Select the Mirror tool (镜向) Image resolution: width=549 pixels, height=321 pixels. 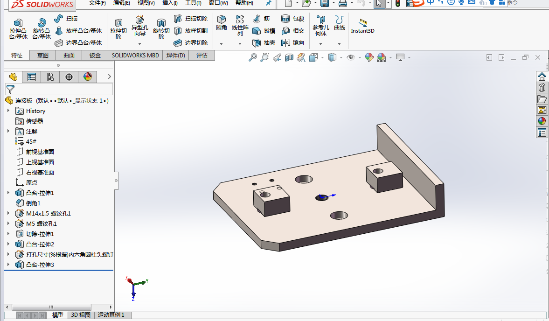(x=293, y=43)
